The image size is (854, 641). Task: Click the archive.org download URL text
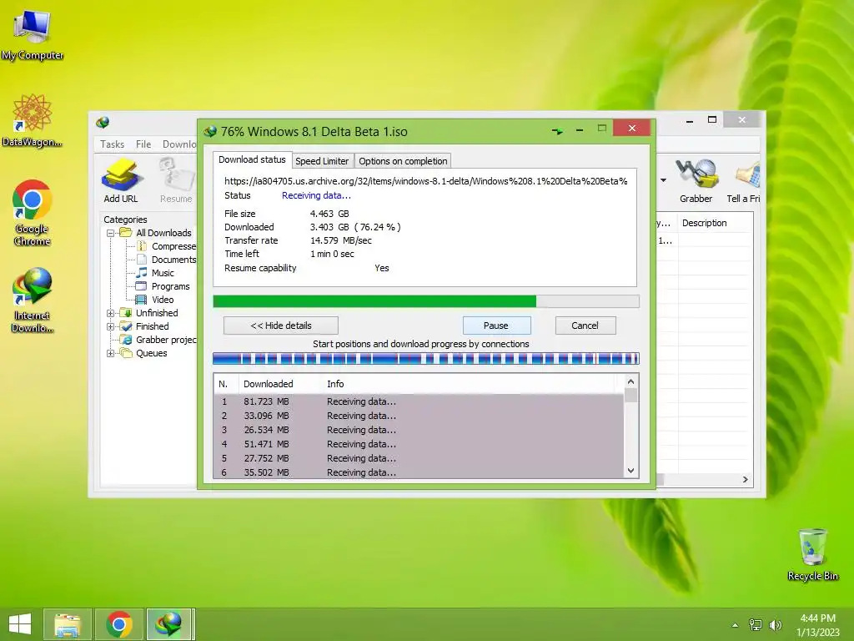point(426,181)
